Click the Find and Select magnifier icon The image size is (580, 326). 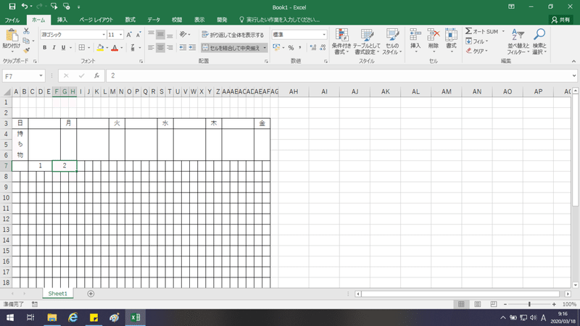coord(539,42)
